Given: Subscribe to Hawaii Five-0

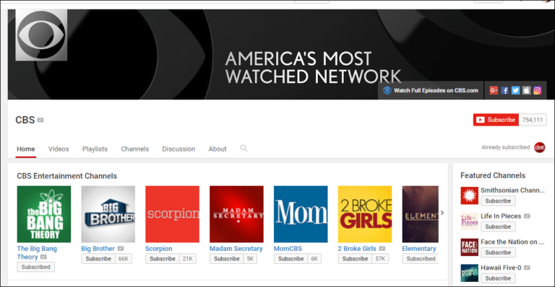Looking at the screenshot, I should (498, 278).
